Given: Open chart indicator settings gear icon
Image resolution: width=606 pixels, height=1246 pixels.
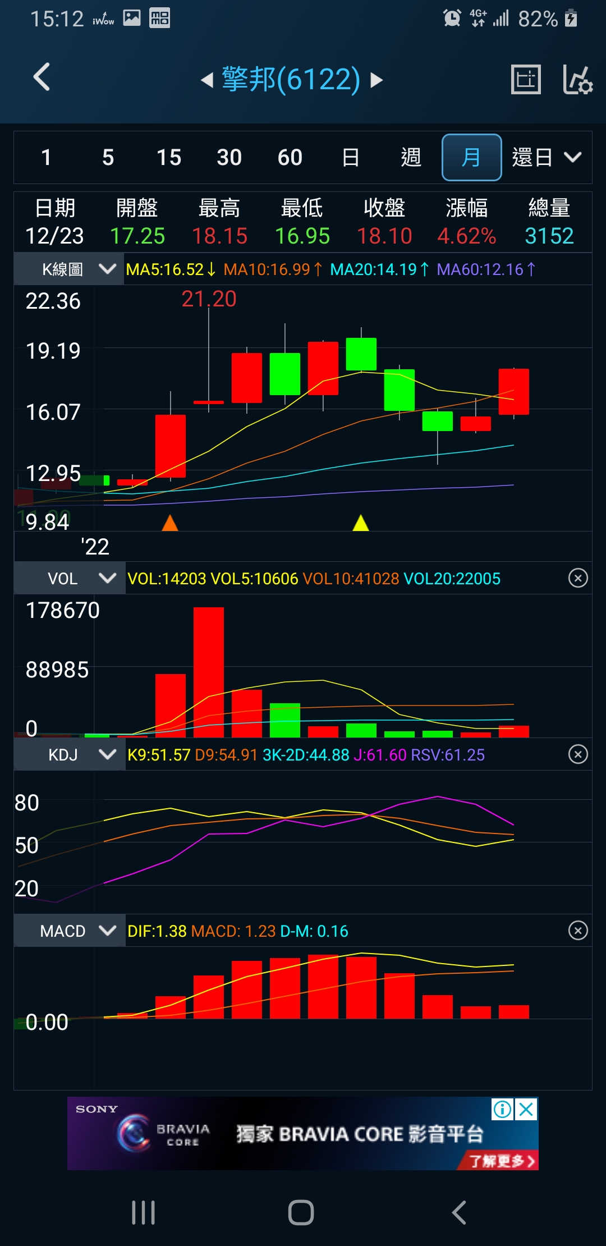Looking at the screenshot, I should (x=577, y=79).
